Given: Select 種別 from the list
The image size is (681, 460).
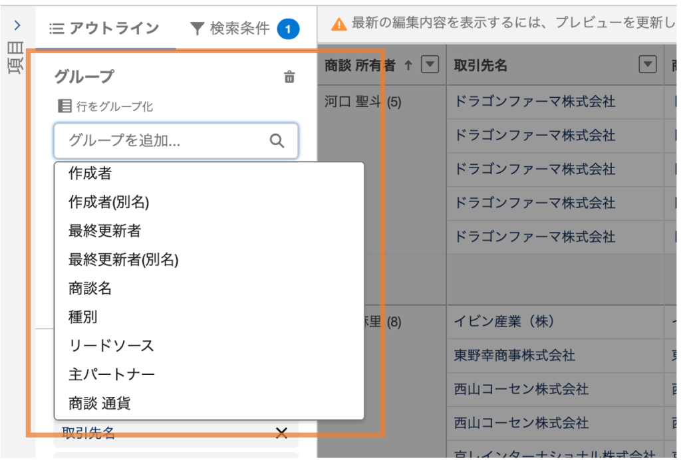Looking at the screenshot, I should click(83, 316).
